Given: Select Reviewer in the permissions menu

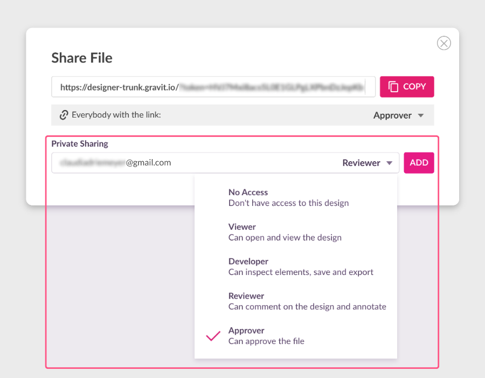Looking at the screenshot, I should pos(307,301).
